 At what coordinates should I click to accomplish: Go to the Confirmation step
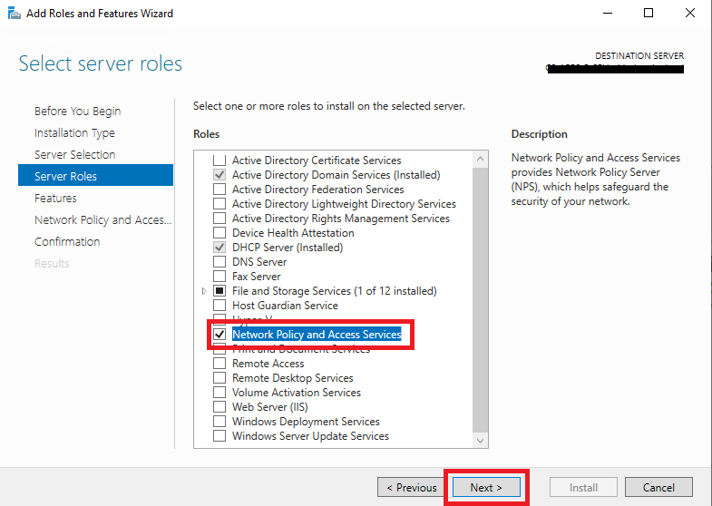click(x=67, y=242)
